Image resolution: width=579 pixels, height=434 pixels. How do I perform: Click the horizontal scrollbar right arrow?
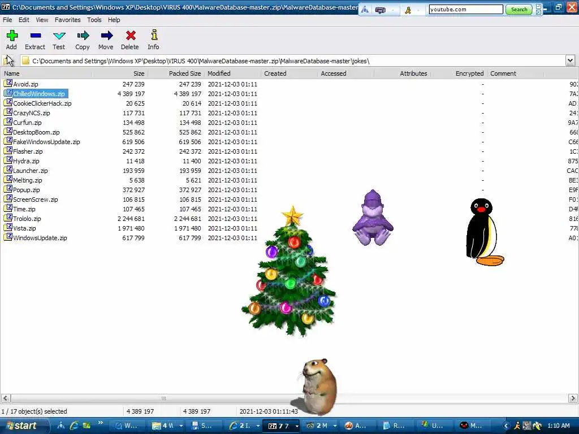573,398
